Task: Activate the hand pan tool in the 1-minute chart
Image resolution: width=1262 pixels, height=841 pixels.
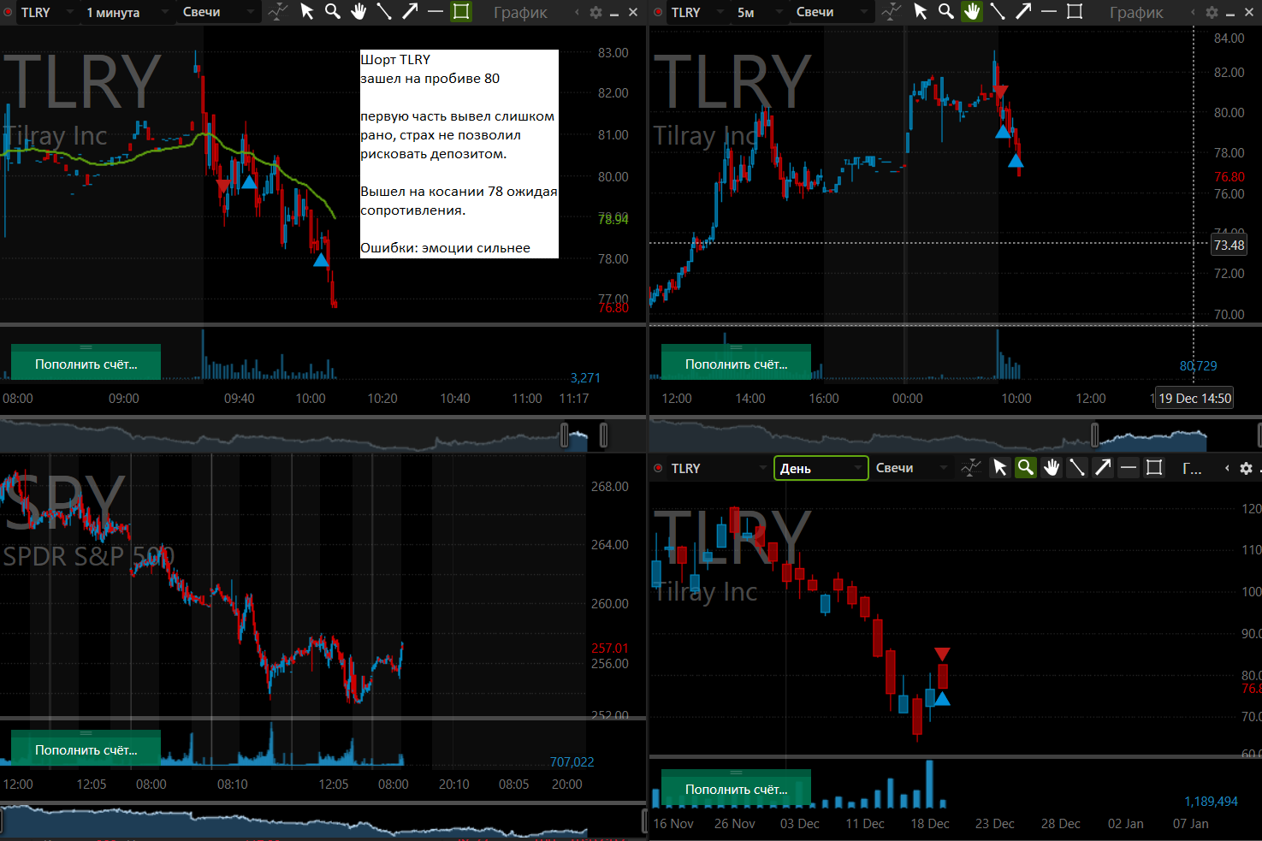Action: click(358, 12)
